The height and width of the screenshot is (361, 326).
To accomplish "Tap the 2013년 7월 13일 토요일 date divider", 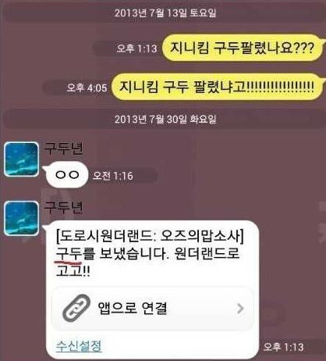I will pyautogui.click(x=165, y=13).
